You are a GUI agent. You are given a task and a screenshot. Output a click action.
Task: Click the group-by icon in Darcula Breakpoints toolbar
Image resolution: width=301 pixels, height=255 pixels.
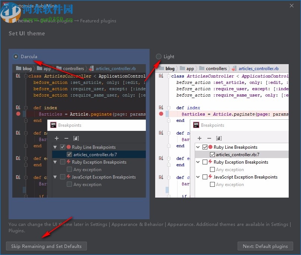click(x=76, y=138)
